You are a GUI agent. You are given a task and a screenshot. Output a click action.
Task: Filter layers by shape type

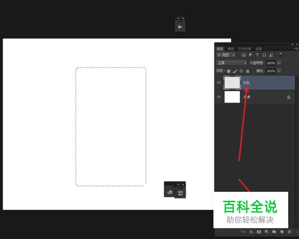click(x=264, y=55)
